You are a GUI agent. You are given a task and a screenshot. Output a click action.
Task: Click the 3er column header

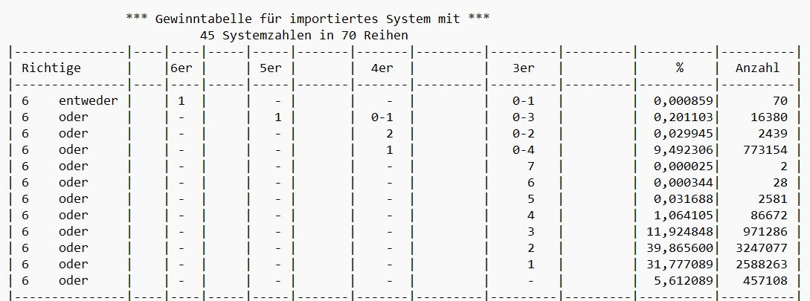point(524,68)
